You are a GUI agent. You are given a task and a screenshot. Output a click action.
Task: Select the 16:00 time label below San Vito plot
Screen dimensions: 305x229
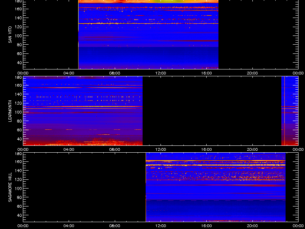tap(207, 73)
